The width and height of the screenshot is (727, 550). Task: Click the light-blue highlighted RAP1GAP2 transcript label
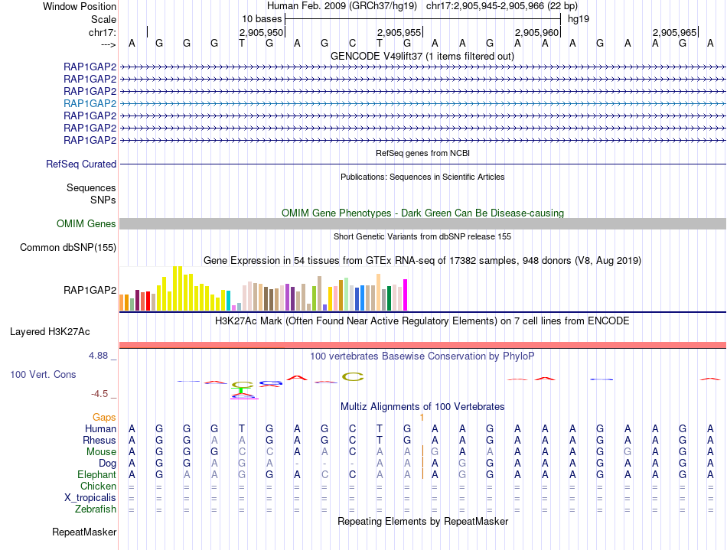[x=90, y=103]
